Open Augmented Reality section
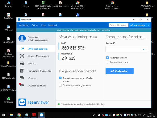Viewport: 157px width, 118px height. coord(36,85)
